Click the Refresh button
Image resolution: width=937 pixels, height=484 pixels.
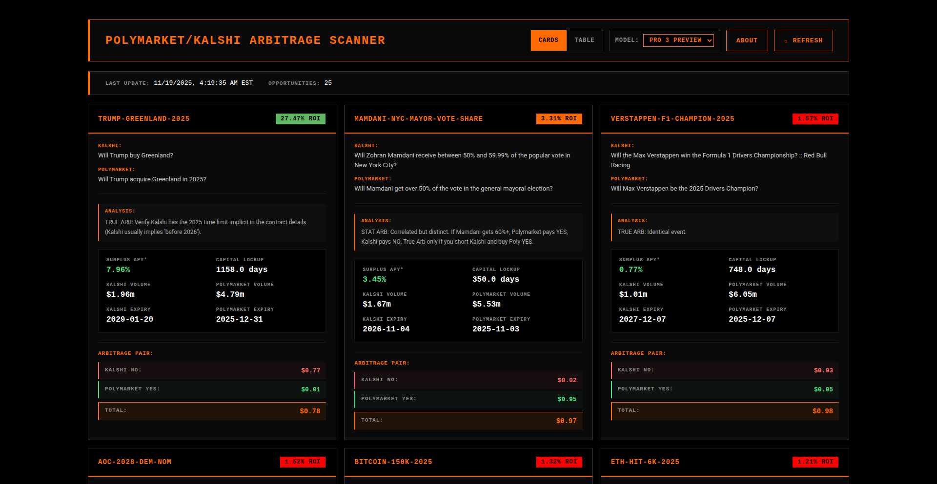[x=803, y=40]
